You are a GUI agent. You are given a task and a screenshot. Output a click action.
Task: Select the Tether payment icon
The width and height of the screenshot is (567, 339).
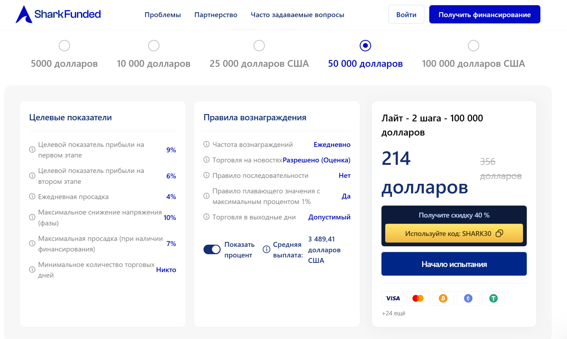(493, 298)
